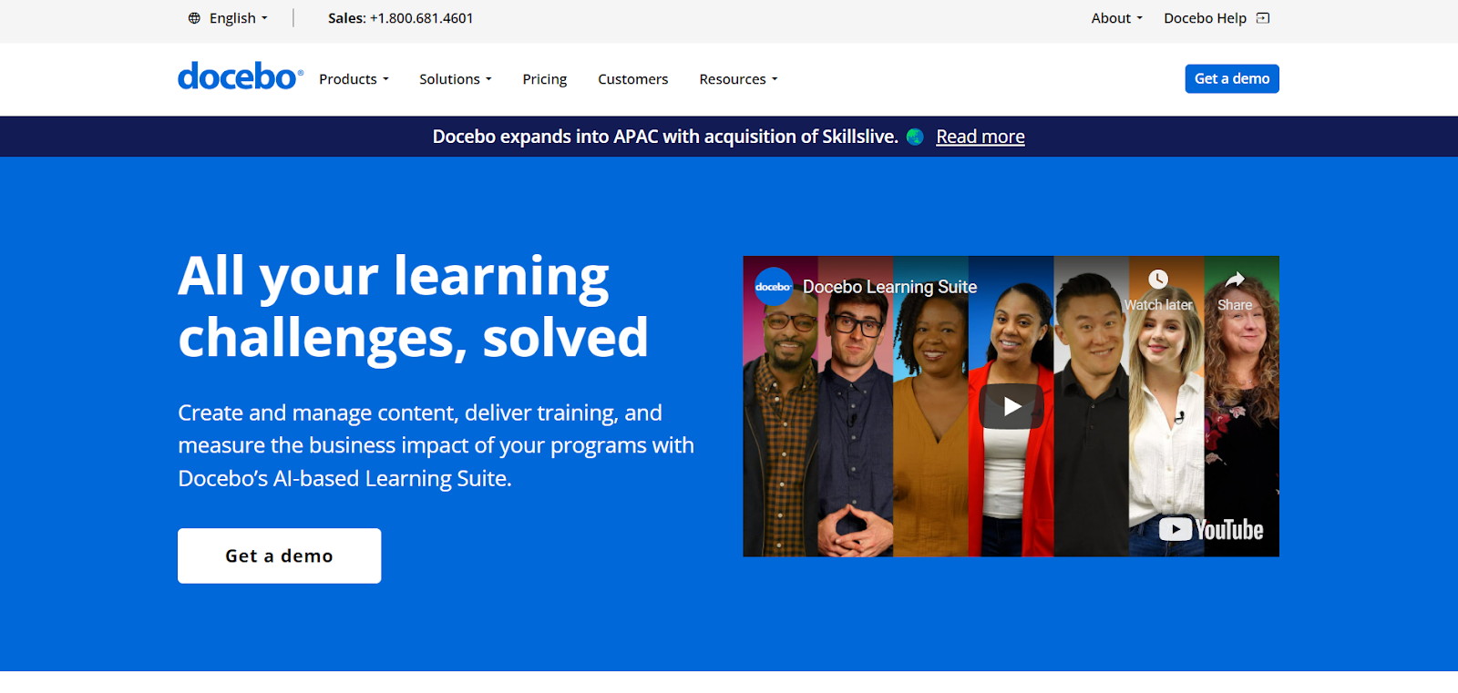This screenshot has width=1458, height=693.
Task: Follow the Read more announcement link
Action: (x=981, y=137)
